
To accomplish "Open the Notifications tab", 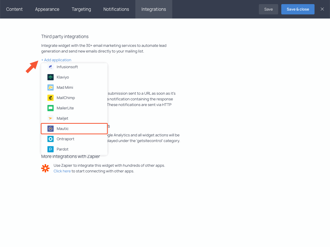I will (116, 9).
